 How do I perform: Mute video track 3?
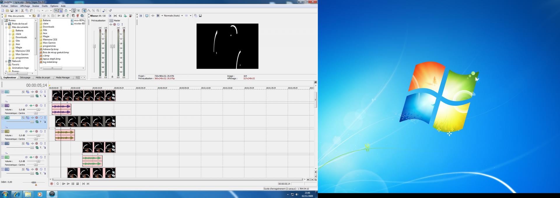tap(41, 92)
